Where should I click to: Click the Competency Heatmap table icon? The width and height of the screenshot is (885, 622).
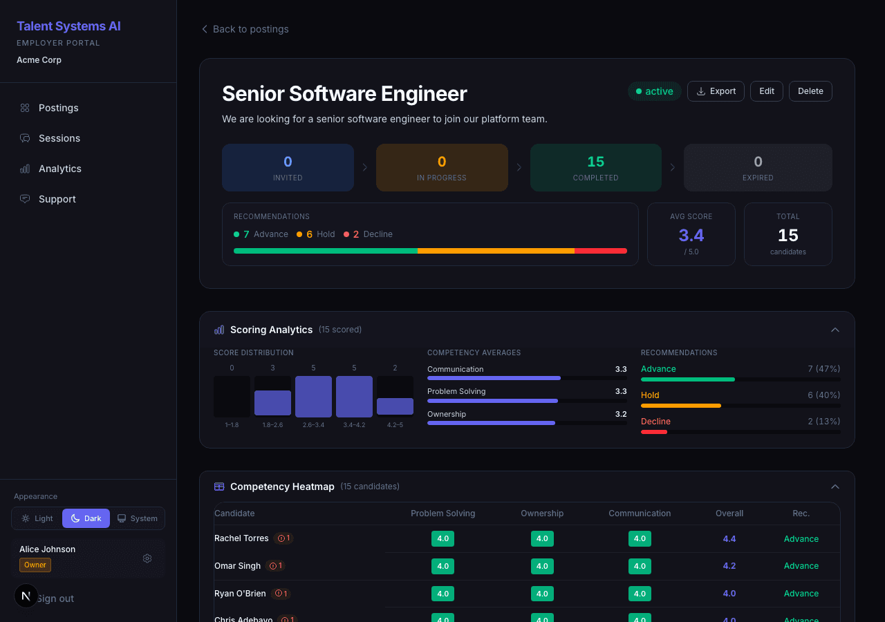[x=219, y=487]
